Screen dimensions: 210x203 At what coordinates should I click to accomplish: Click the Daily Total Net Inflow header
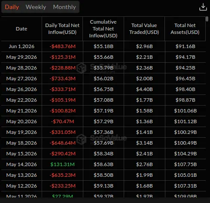coord(62,29)
